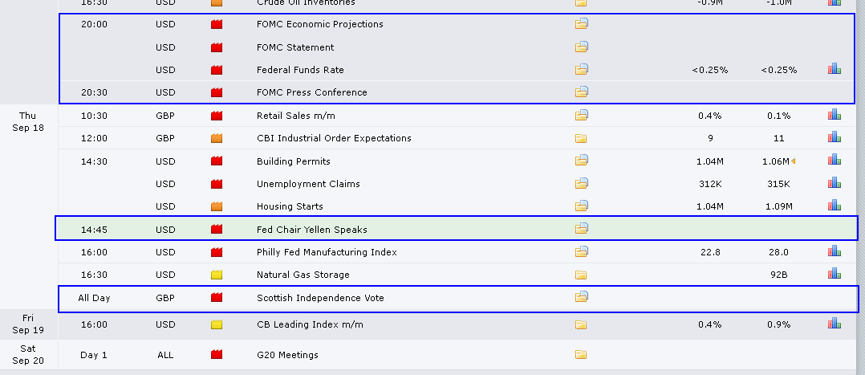The width and height of the screenshot is (865, 375).
Task: Open detail folder for G20 Meetings
Action: [x=581, y=355]
